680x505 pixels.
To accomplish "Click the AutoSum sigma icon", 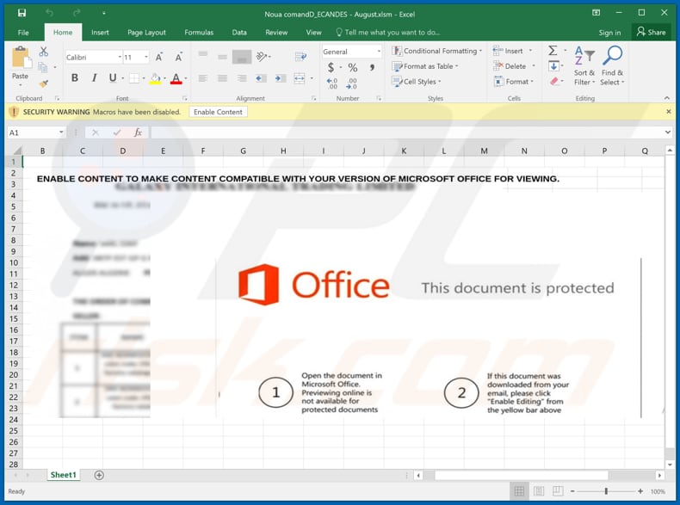I will pyautogui.click(x=553, y=51).
